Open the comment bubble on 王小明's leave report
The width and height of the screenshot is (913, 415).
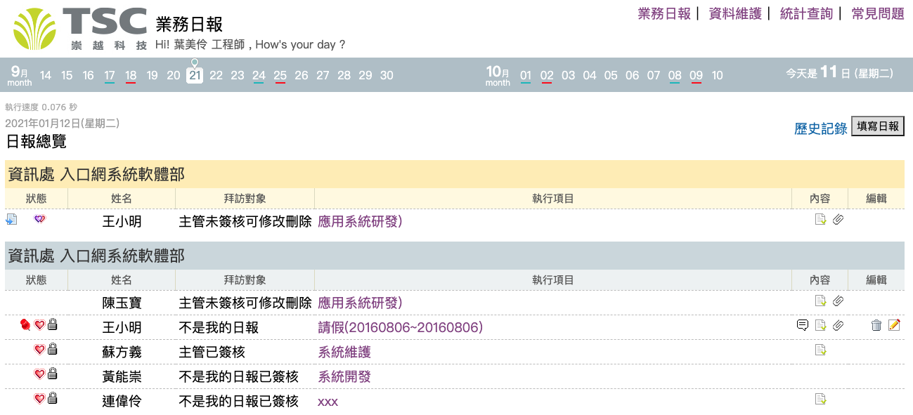click(x=802, y=325)
